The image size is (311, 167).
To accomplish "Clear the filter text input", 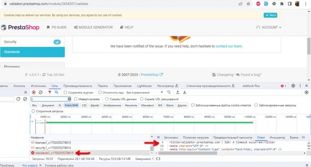I will click(69, 99).
